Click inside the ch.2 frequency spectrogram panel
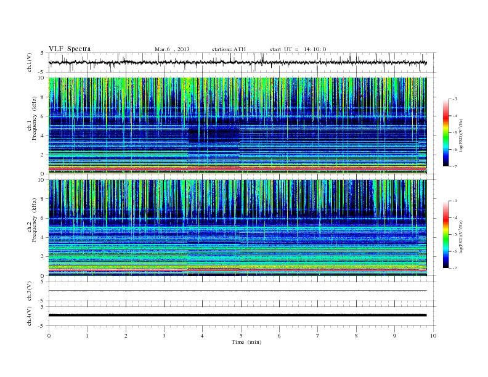Screen dimensions: 488x377 (238, 228)
